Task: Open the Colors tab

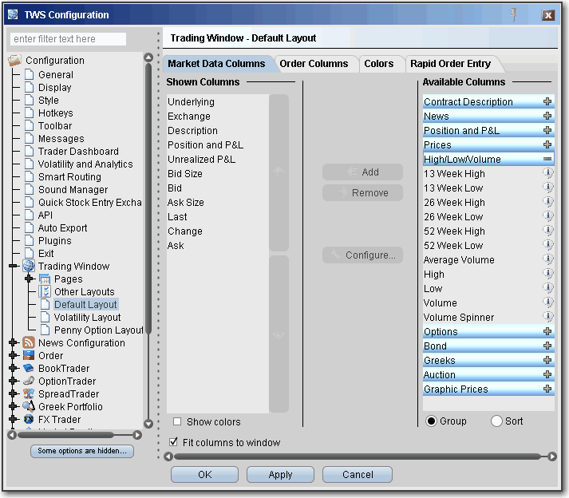Action: click(x=379, y=64)
